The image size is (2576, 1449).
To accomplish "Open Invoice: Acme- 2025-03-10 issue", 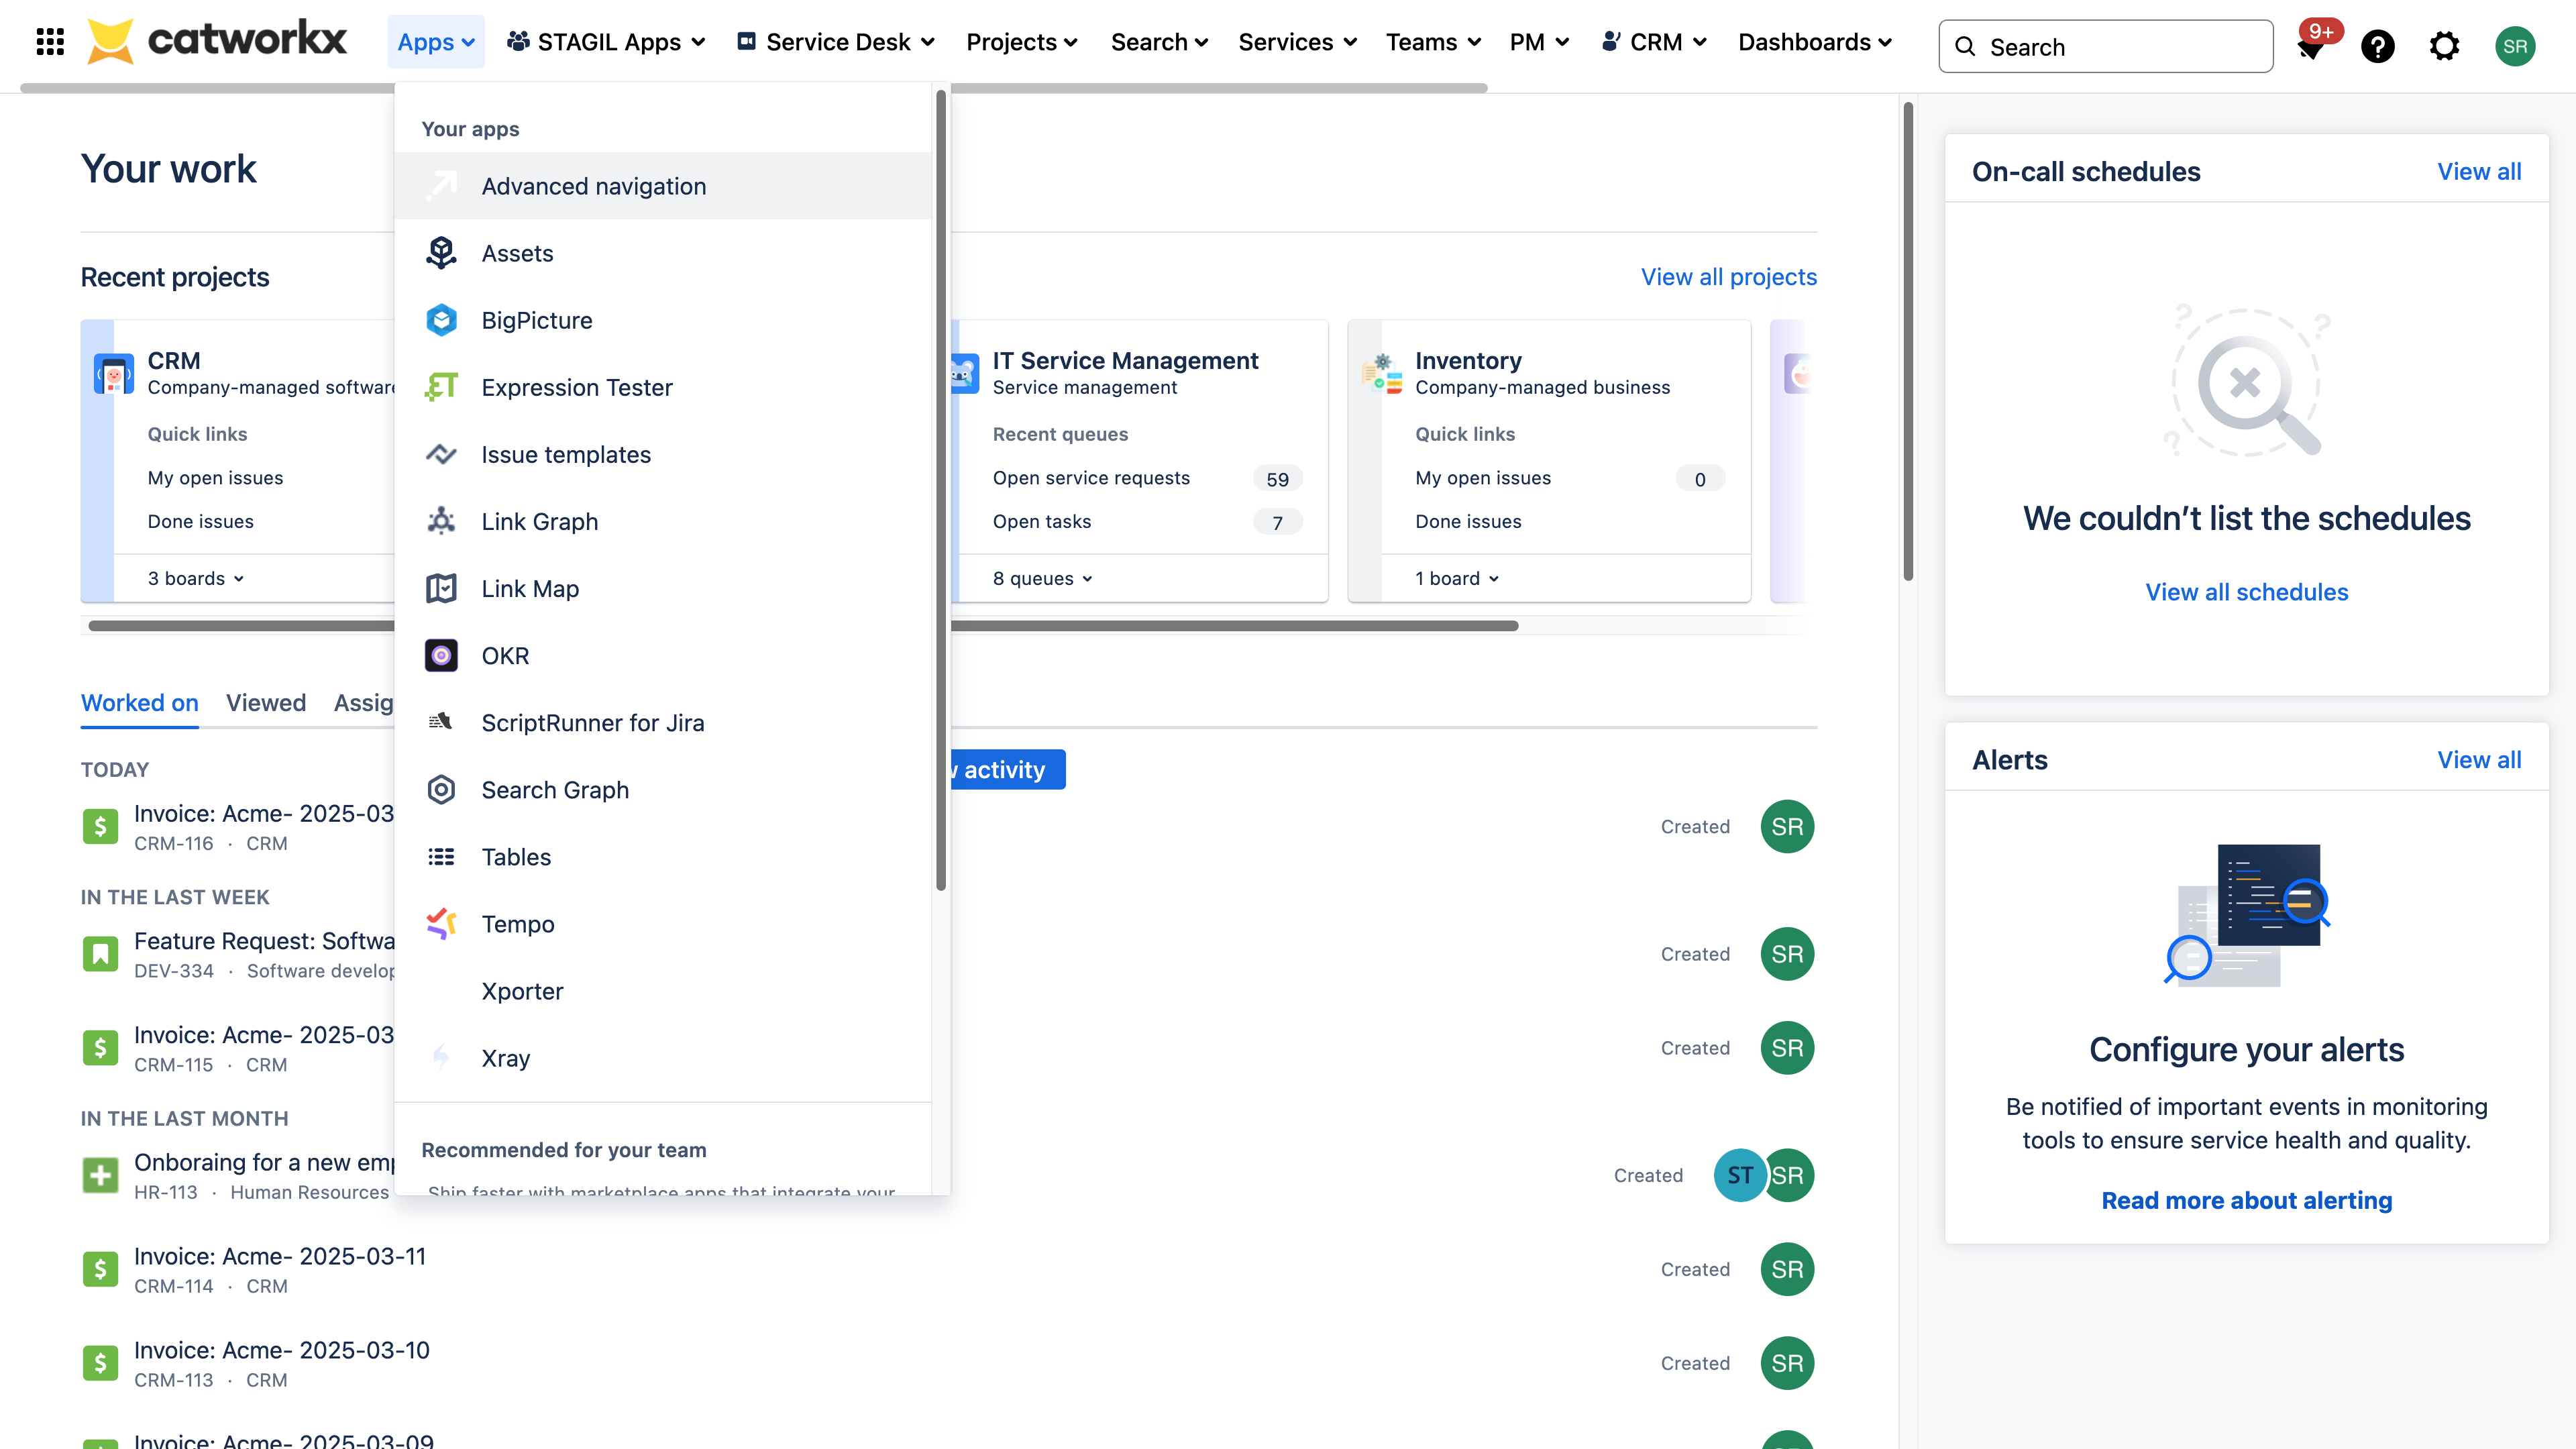I will click(x=282, y=1350).
